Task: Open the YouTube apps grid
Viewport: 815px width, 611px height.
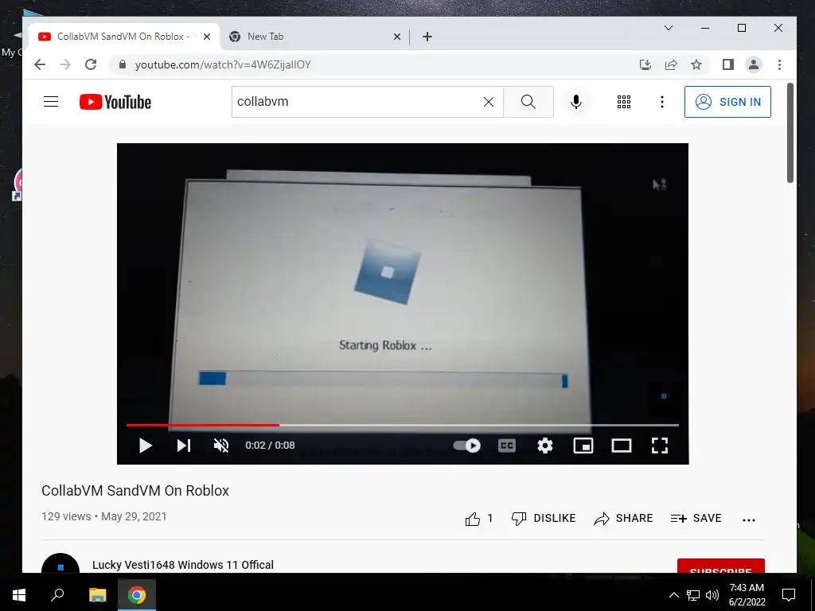Action: pyautogui.click(x=624, y=102)
